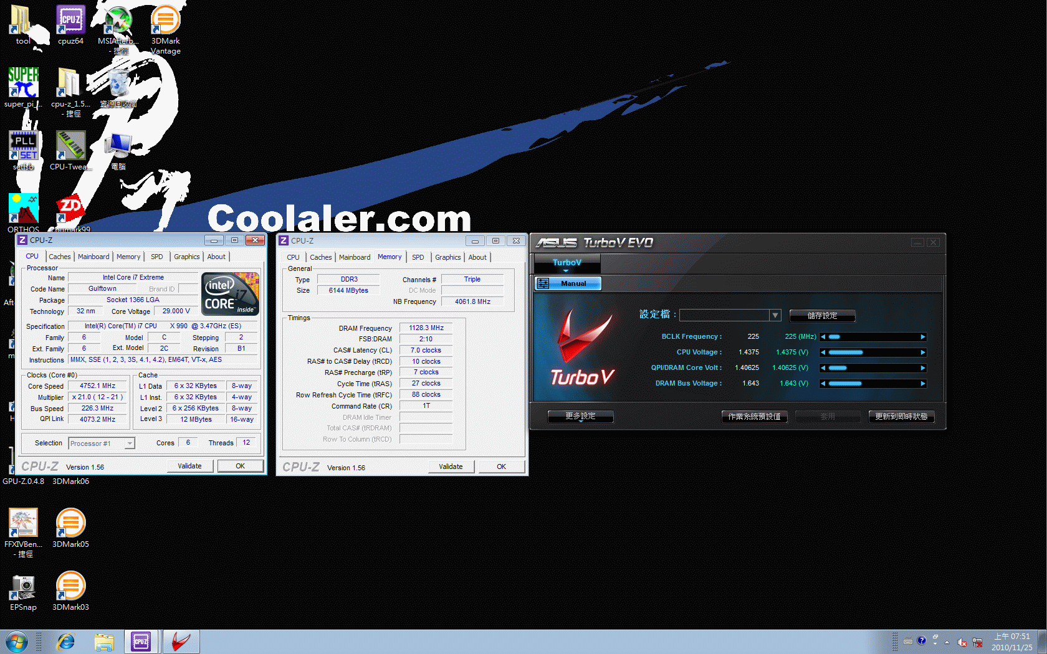Select the TurboV tab in TurboV EVO
Screen dimensions: 1047x654
(x=567, y=263)
